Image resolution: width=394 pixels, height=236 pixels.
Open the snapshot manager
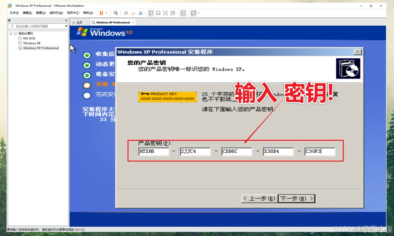coord(140,13)
